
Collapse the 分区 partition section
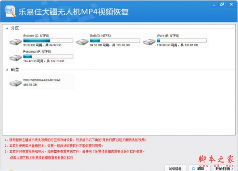7,29
